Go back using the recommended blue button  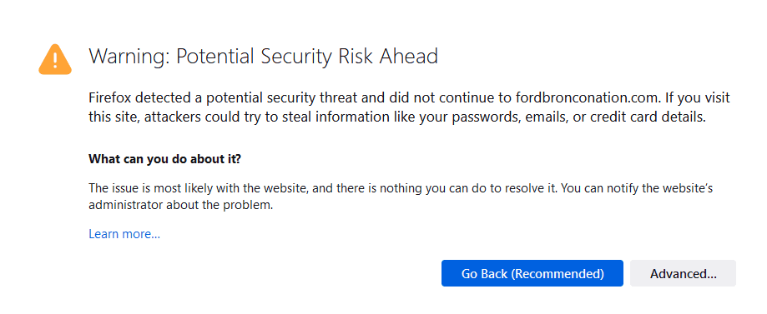tap(532, 273)
